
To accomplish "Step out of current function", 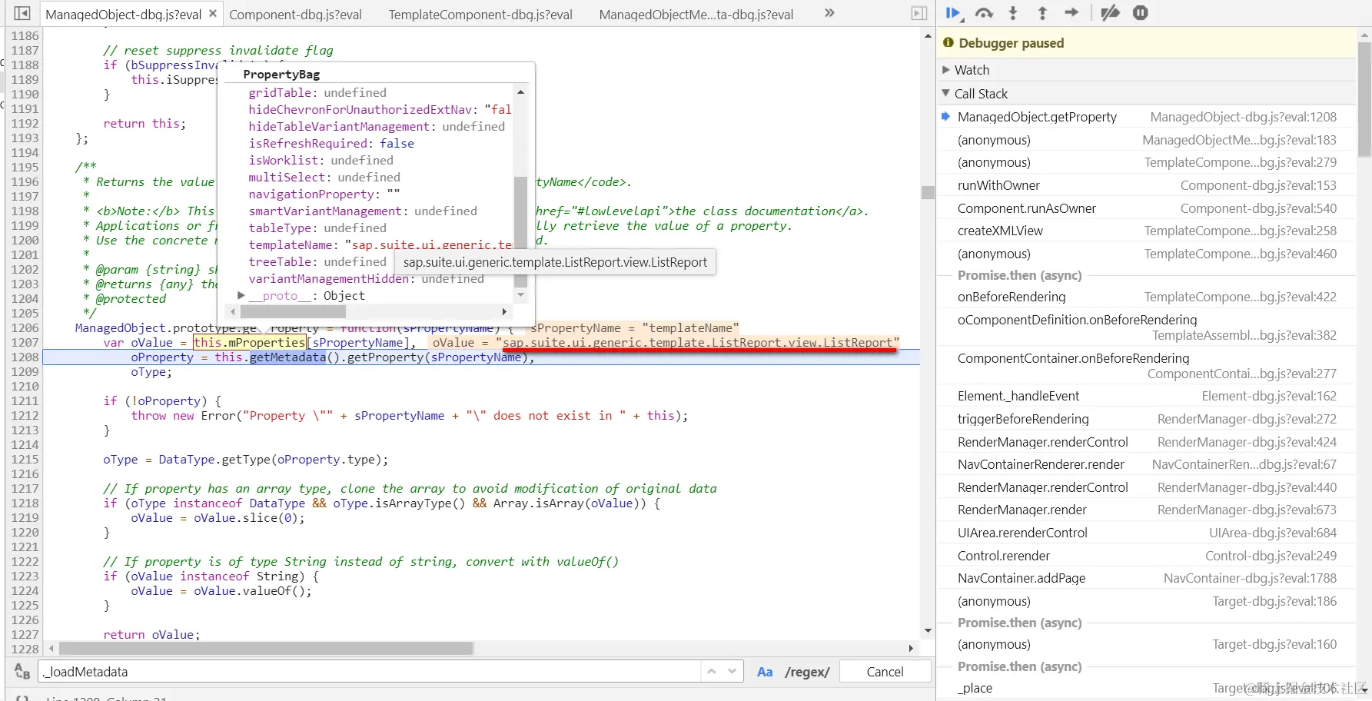I will coord(1042,13).
